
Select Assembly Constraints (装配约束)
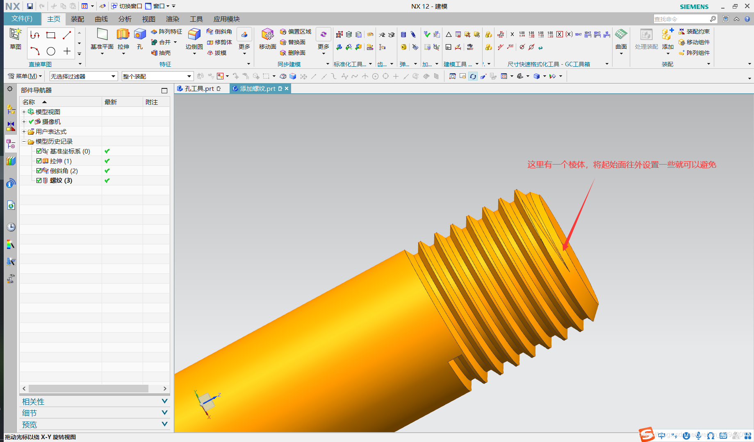tap(694, 32)
